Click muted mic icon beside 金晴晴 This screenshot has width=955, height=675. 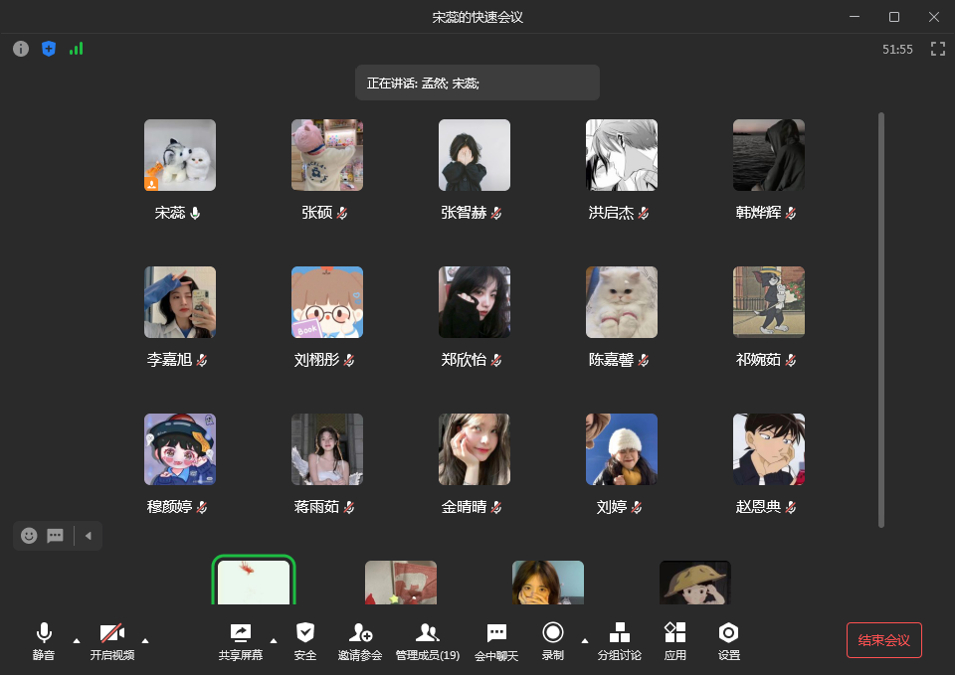click(496, 508)
